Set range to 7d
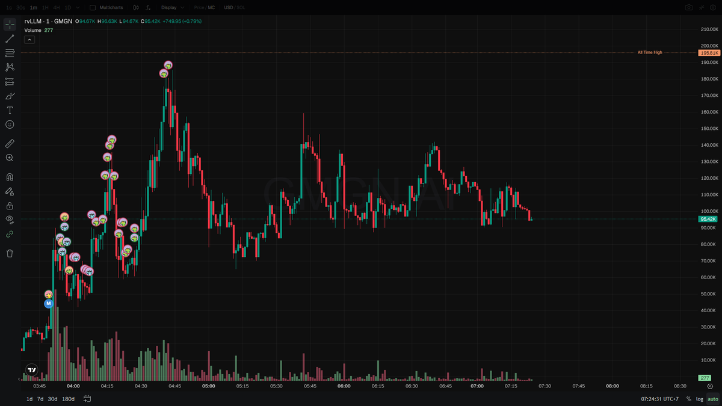Screen dimensions: 722x406 click(x=40, y=399)
